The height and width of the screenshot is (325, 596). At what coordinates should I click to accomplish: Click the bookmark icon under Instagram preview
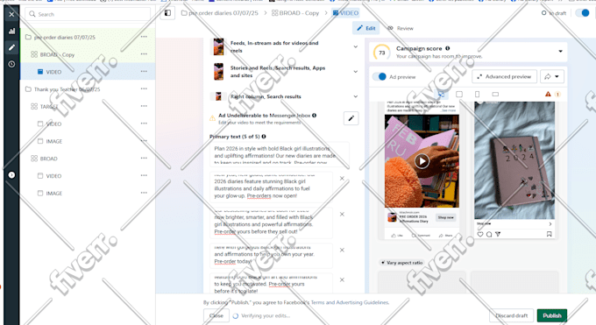[x=549, y=234]
